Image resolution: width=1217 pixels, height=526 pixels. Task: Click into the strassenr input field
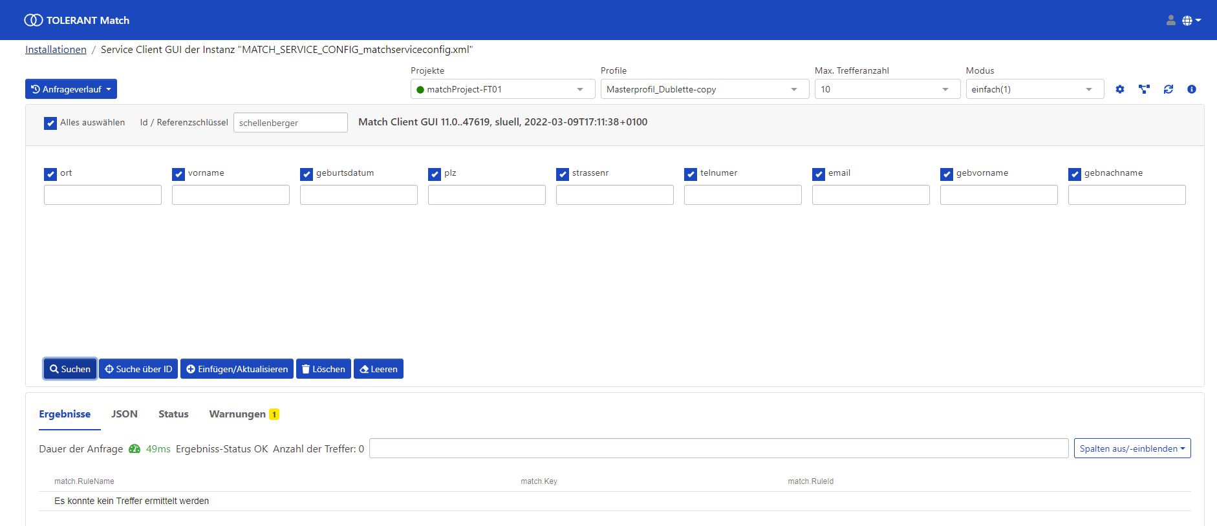tap(614, 195)
